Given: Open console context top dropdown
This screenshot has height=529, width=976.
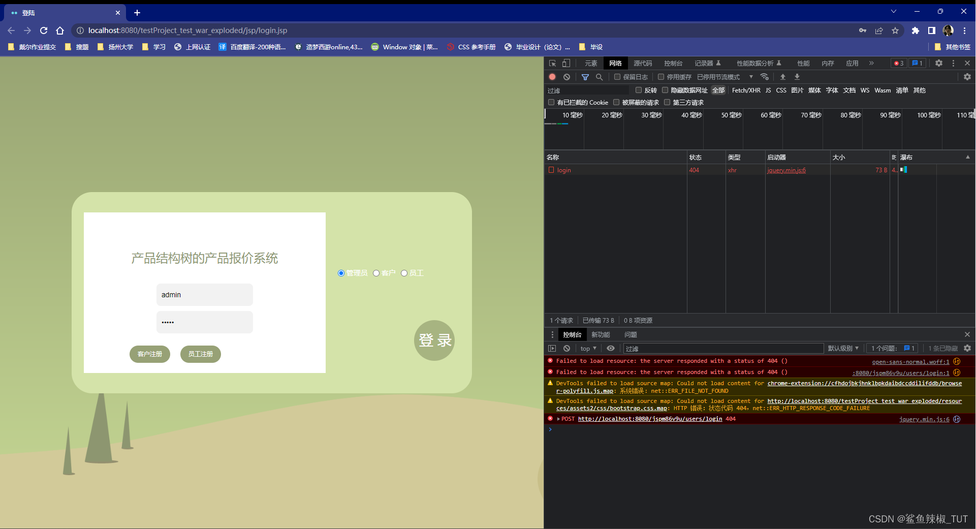Looking at the screenshot, I should point(588,348).
